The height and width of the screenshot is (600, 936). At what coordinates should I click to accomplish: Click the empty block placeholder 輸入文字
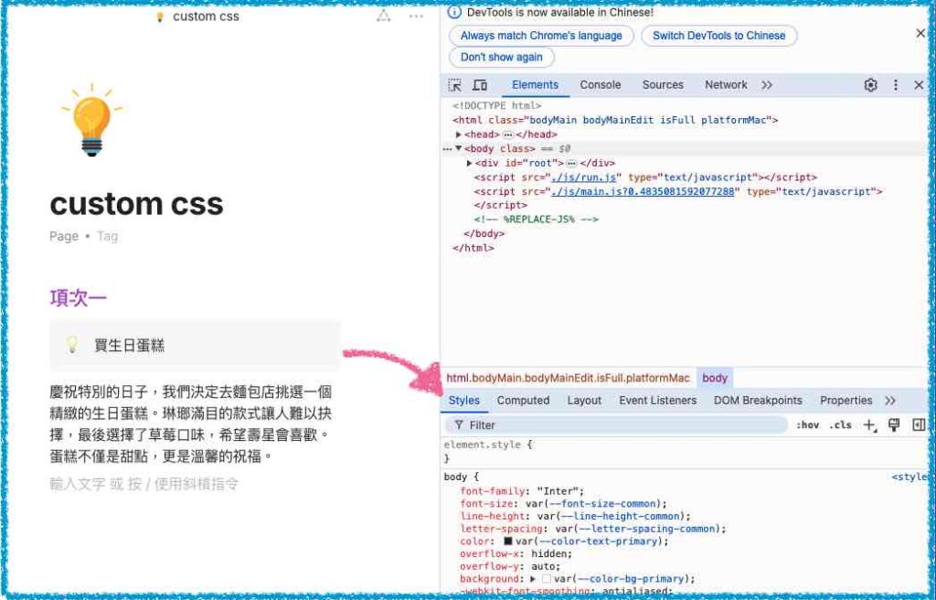click(144, 484)
